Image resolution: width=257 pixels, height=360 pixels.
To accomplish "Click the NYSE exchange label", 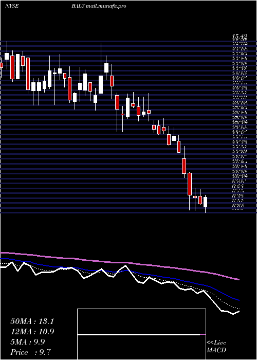I will coord(12,6).
